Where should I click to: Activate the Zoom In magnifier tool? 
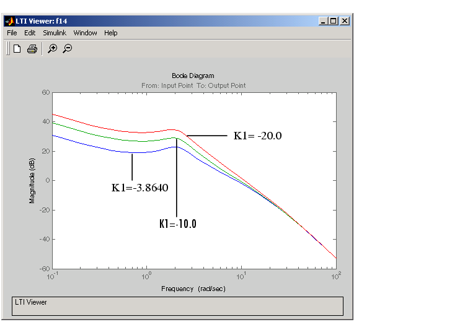click(52, 49)
